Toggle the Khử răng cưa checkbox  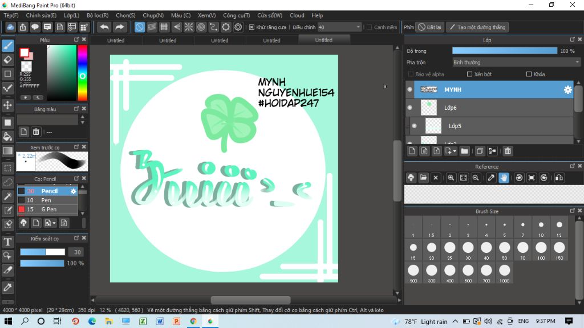(x=252, y=27)
